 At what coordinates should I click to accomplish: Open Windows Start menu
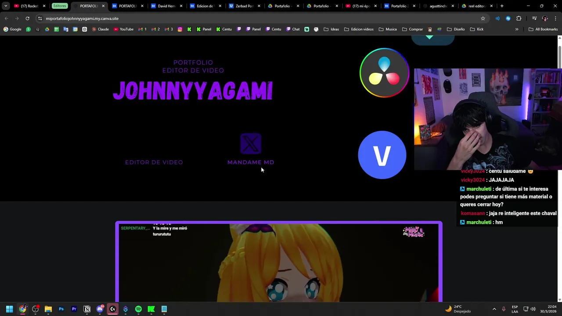(x=9, y=309)
